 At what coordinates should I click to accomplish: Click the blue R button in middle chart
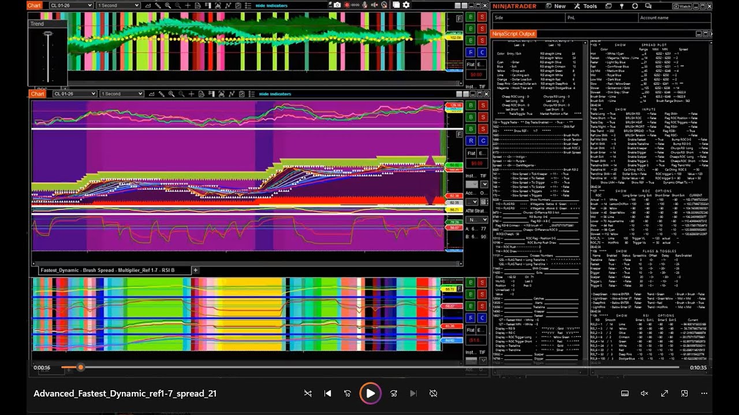click(x=471, y=141)
